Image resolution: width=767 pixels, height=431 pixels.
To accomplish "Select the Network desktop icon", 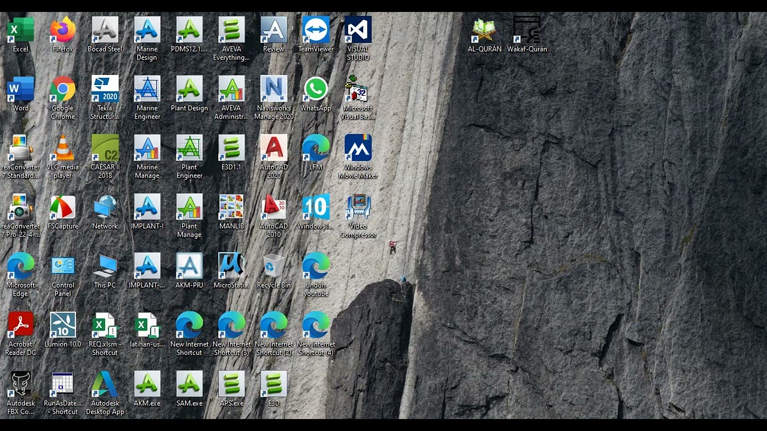I will point(105,207).
